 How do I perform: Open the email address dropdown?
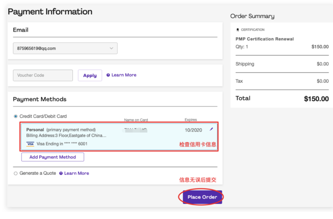click(65, 48)
